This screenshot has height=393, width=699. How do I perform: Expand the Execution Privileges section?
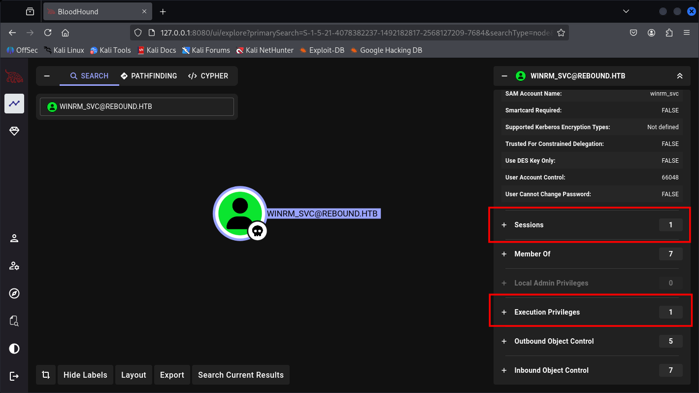click(x=547, y=312)
